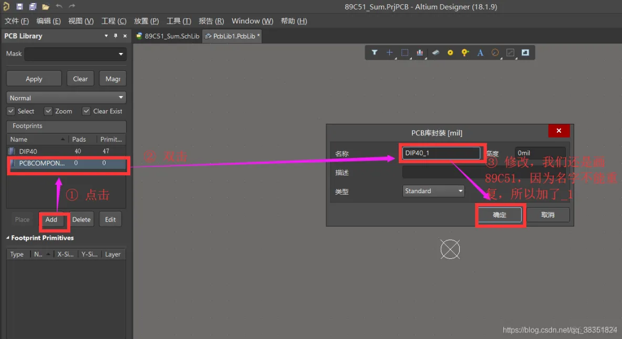
Task: Click the Add footprint button
Action: tap(51, 219)
